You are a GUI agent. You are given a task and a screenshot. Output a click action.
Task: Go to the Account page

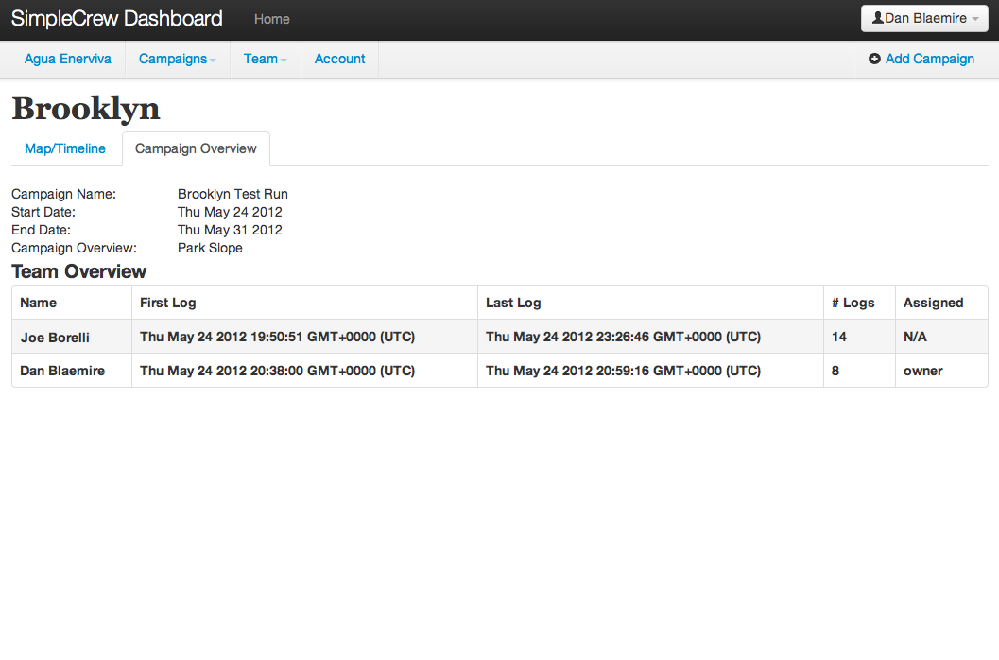339,60
